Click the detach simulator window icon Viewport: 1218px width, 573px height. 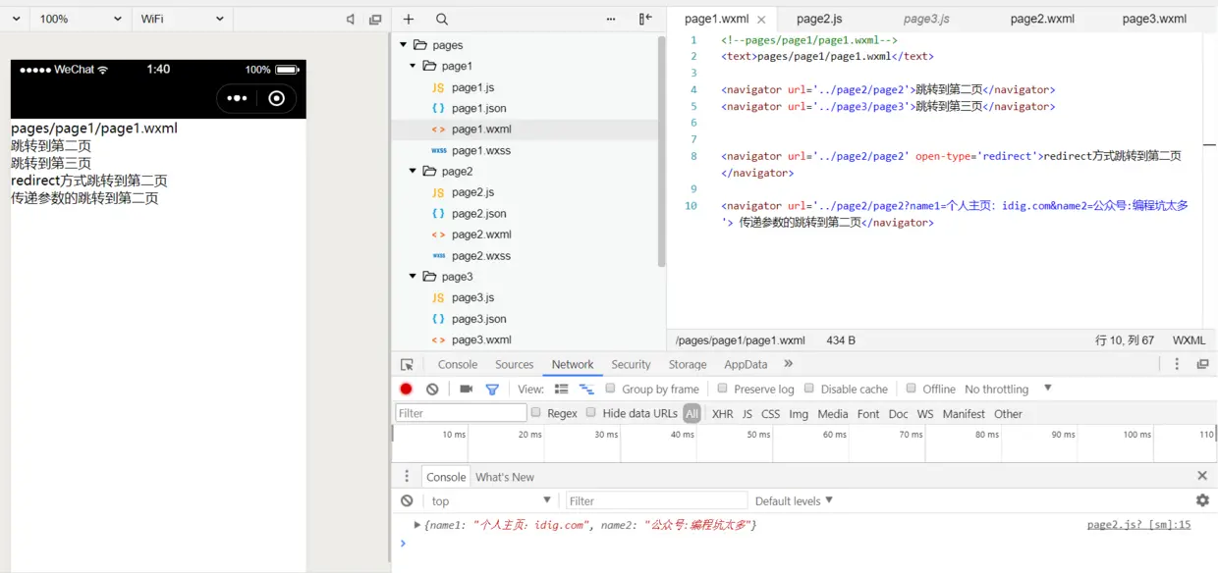click(375, 20)
